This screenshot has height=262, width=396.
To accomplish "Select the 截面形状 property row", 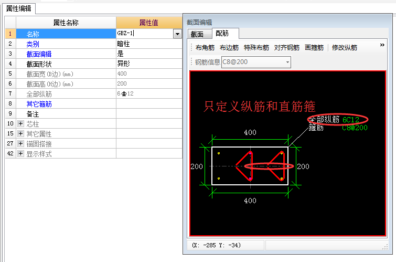I will pos(66,64).
